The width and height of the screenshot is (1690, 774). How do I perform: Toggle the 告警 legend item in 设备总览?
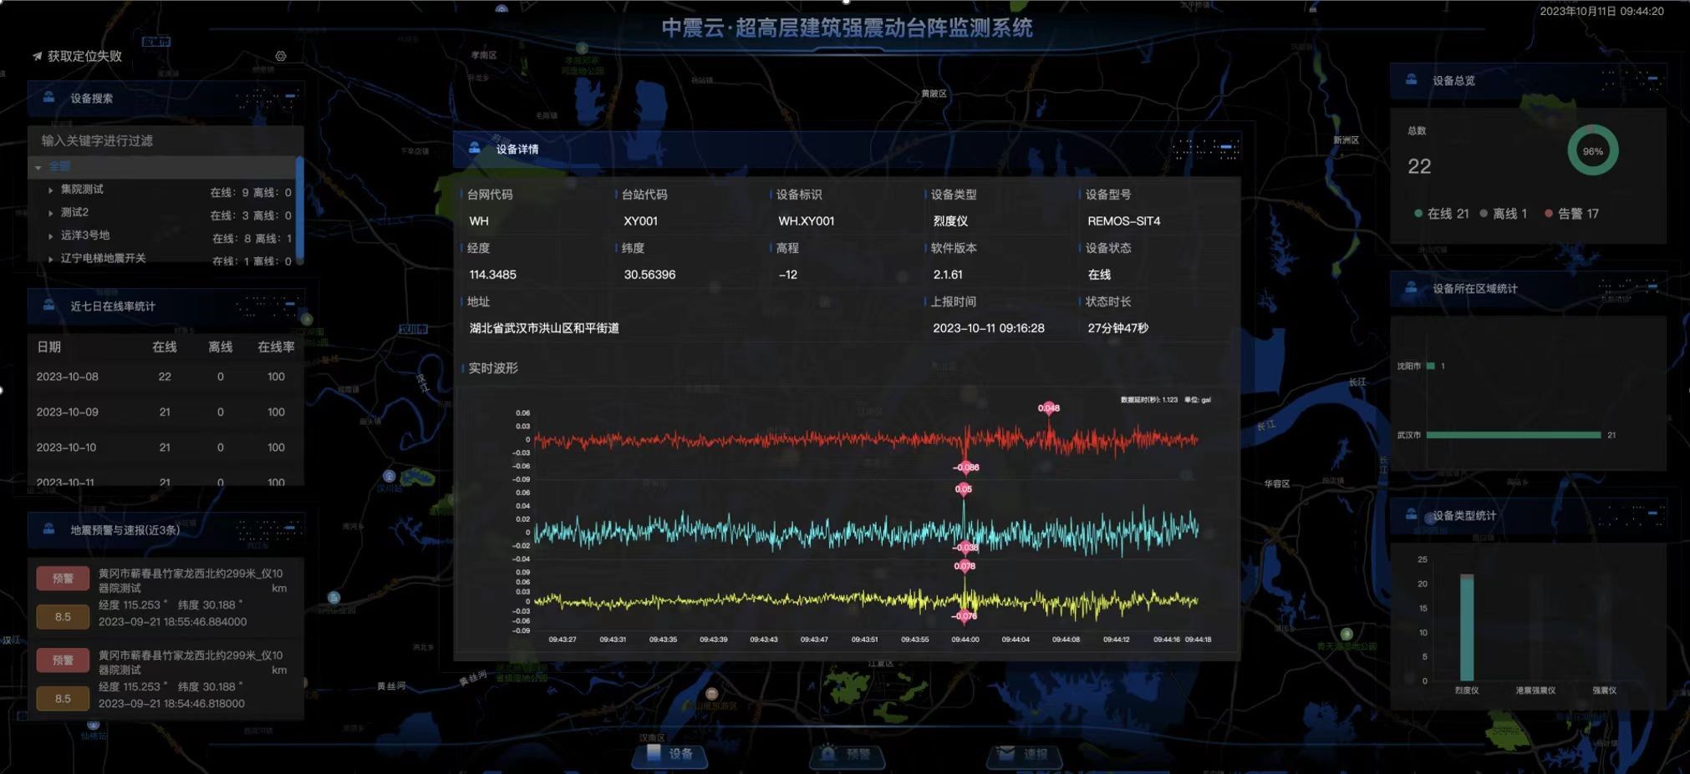point(1571,214)
